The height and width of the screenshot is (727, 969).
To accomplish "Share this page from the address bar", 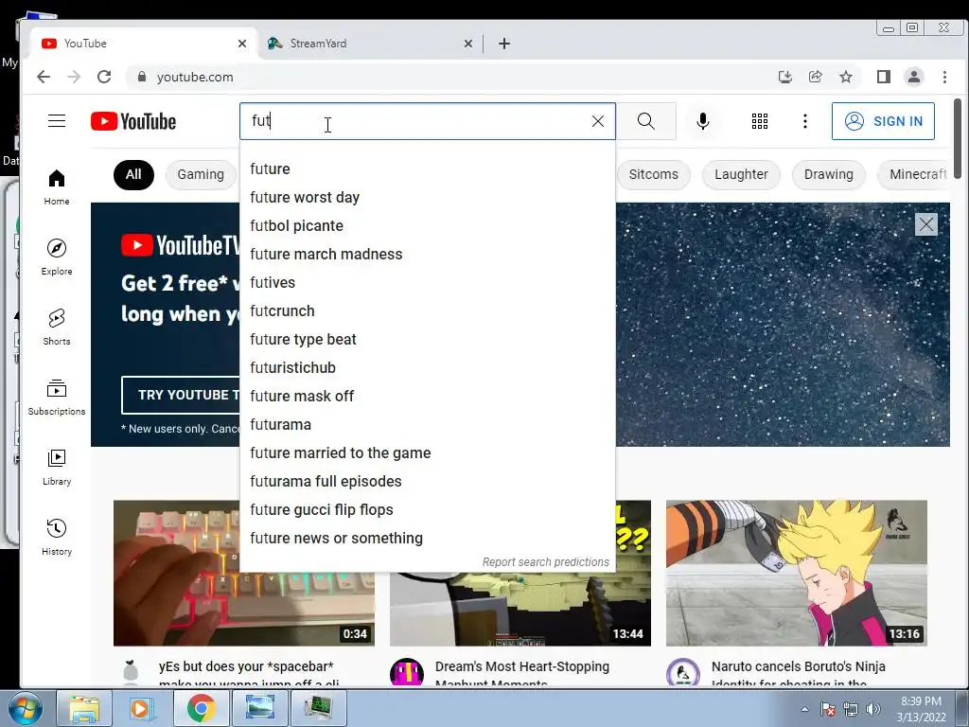I will (815, 77).
